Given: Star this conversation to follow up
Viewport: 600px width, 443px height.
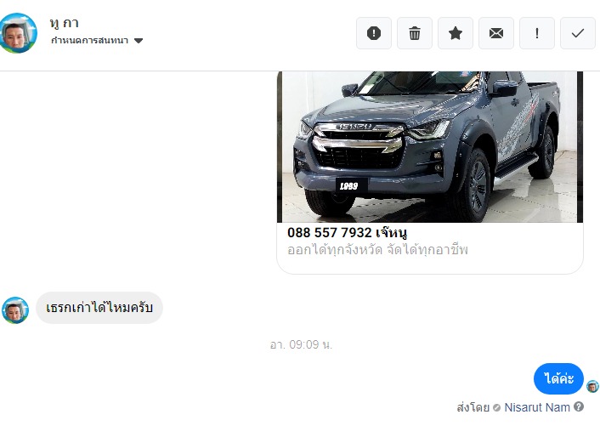Looking at the screenshot, I should click(456, 33).
